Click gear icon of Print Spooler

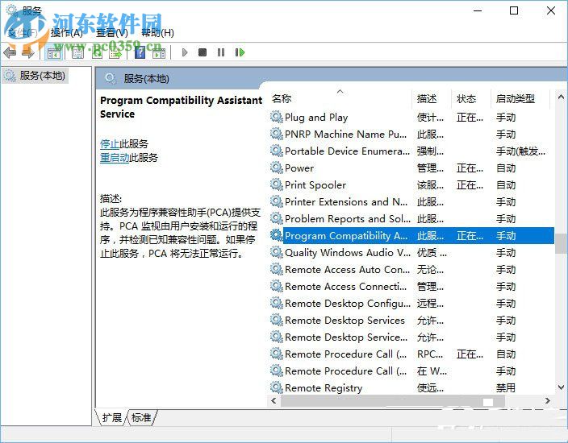click(x=277, y=184)
